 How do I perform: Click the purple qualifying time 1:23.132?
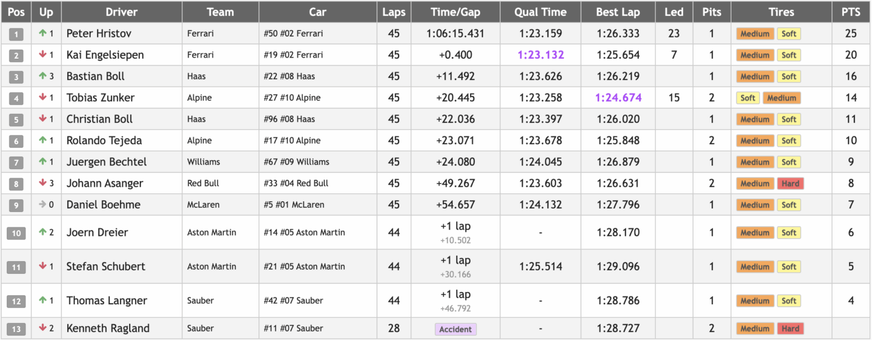(540, 55)
